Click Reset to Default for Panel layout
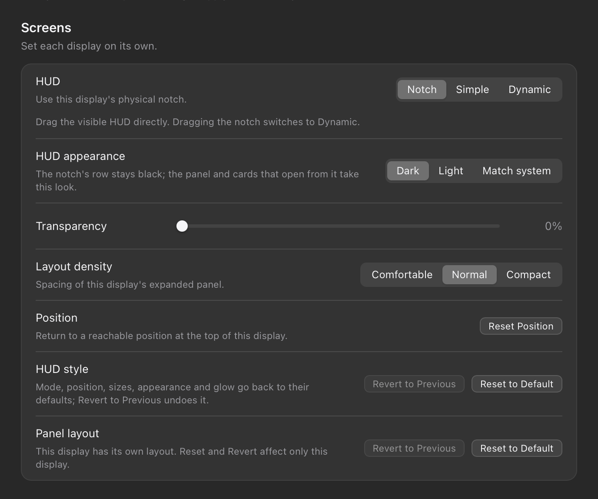 (x=517, y=448)
